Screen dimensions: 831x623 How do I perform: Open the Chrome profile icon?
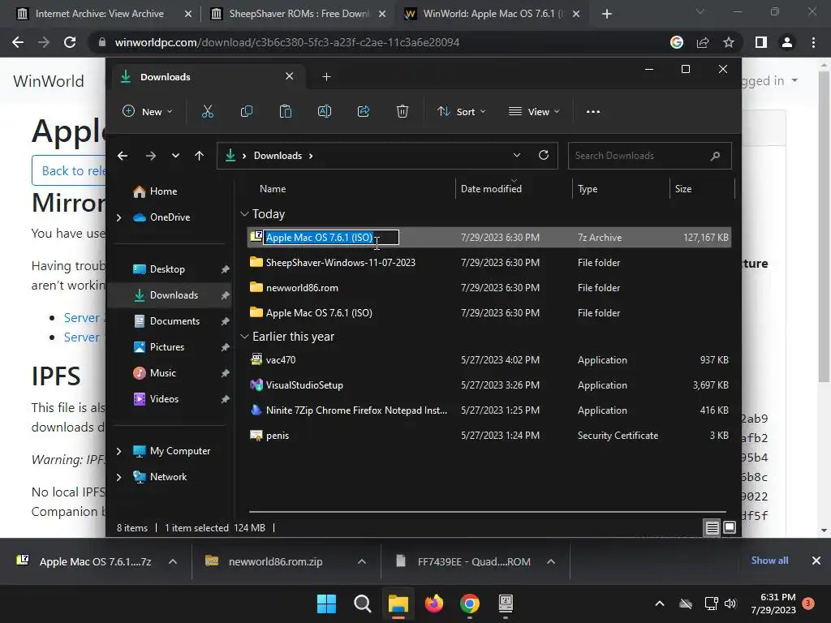click(x=787, y=42)
